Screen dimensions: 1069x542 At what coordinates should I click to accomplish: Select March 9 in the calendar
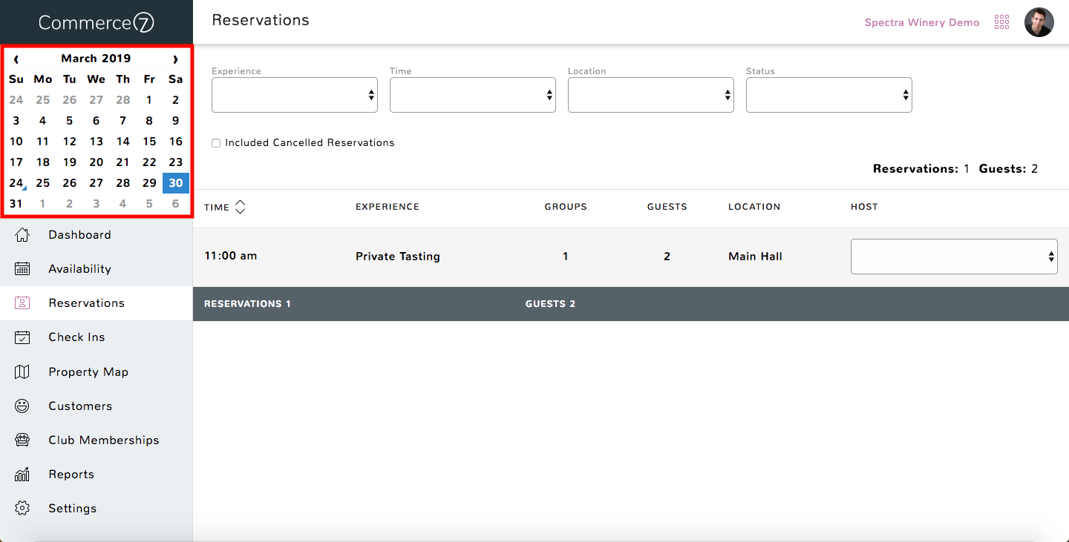pos(176,121)
